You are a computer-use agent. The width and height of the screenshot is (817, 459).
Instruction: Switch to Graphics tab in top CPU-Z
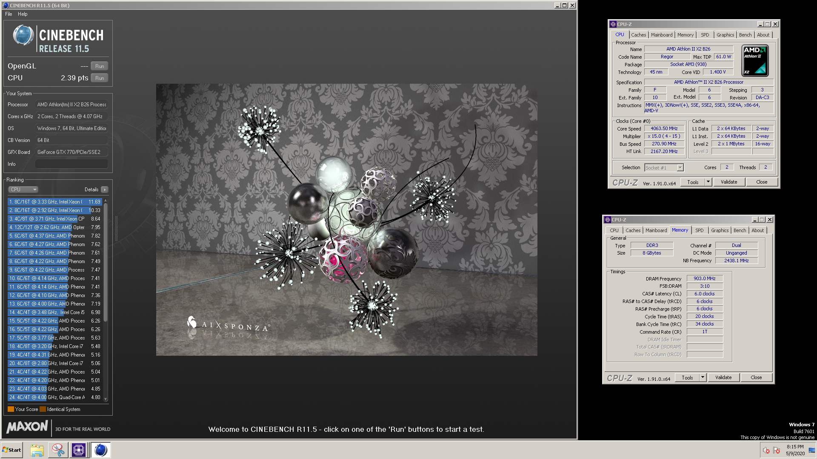pos(725,35)
